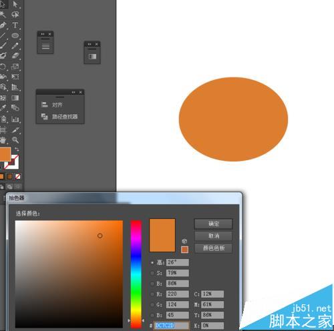Select the Pen tool
Screen dimensions: 334x331
(3, 25)
